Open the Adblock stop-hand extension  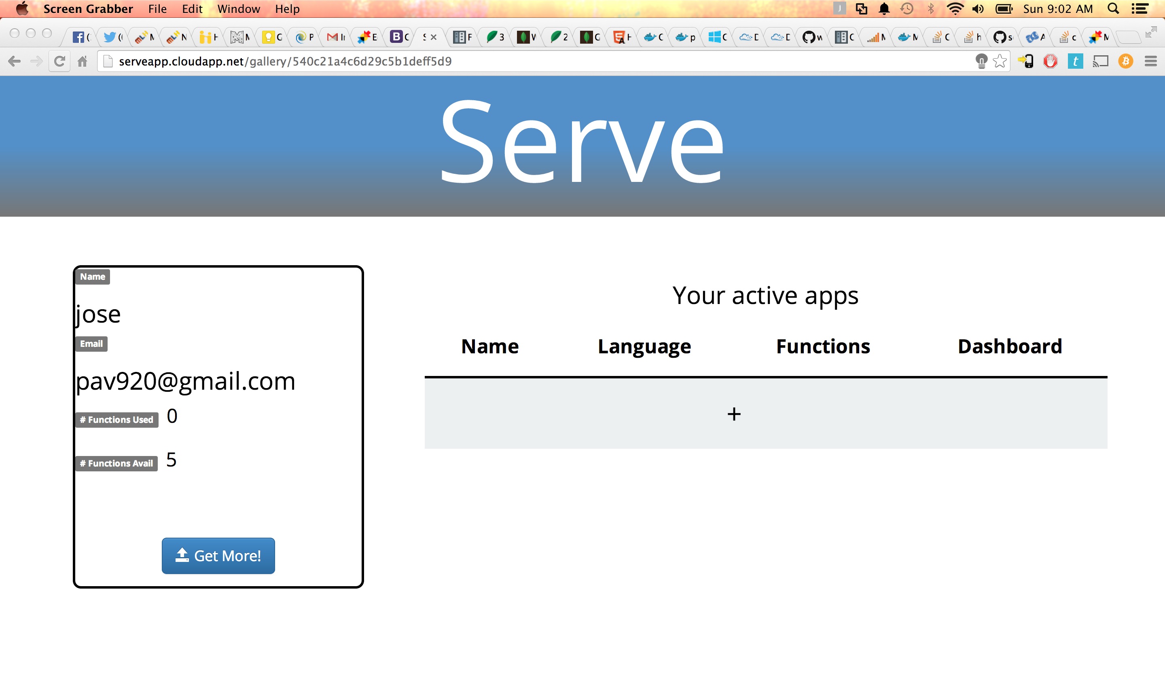[1051, 61]
